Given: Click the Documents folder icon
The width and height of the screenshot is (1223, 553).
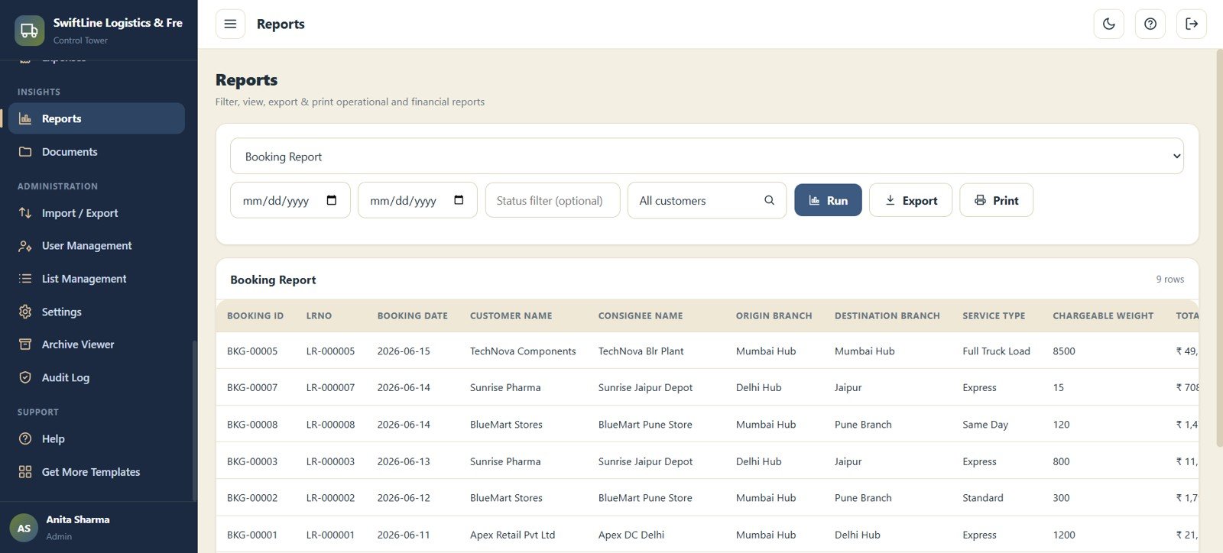Looking at the screenshot, I should pos(25,151).
